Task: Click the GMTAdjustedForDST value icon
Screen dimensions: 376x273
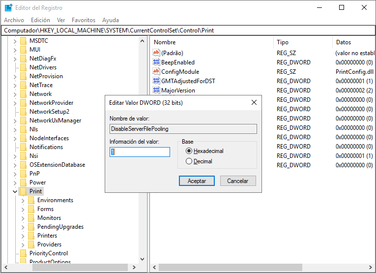Action: [156, 81]
